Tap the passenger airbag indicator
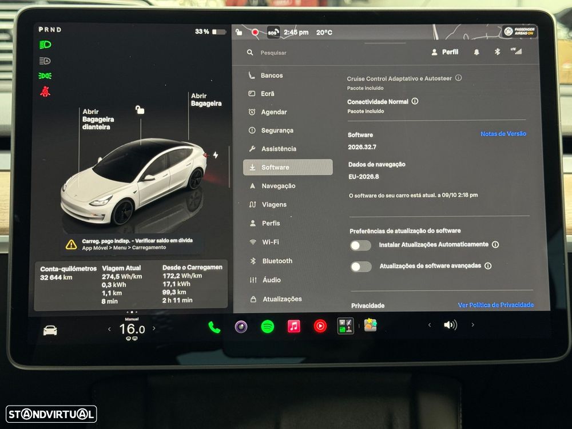 point(519,31)
